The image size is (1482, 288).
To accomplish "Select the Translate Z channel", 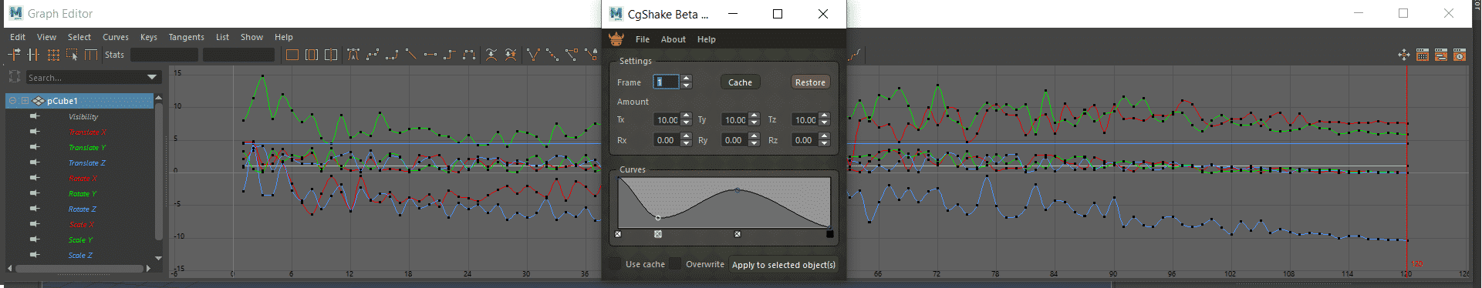I will (86, 162).
